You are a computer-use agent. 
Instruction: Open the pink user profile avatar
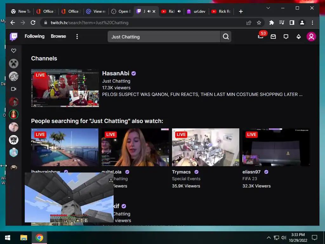(x=311, y=37)
